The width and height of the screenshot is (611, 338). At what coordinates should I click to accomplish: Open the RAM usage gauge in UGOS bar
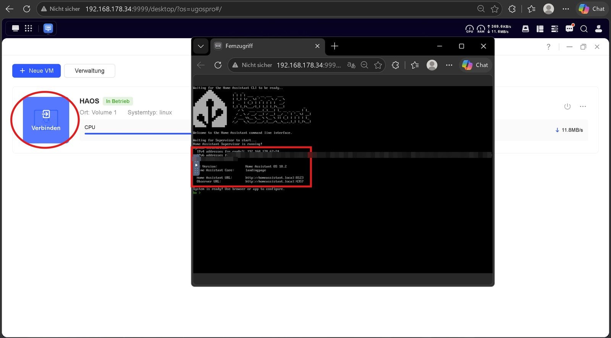(481, 29)
